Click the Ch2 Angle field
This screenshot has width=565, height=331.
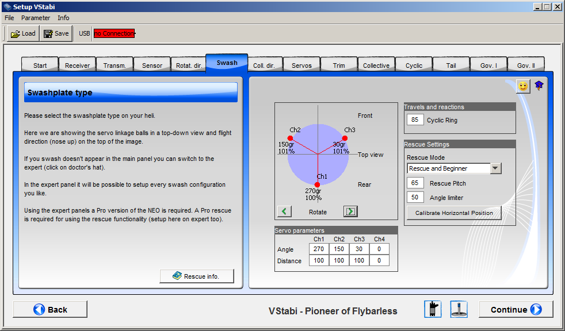pyautogui.click(x=339, y=249)
